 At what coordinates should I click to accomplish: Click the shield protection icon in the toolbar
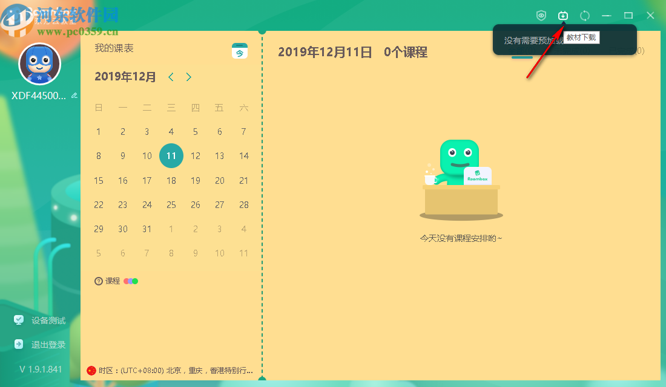[x=541, y=15]
